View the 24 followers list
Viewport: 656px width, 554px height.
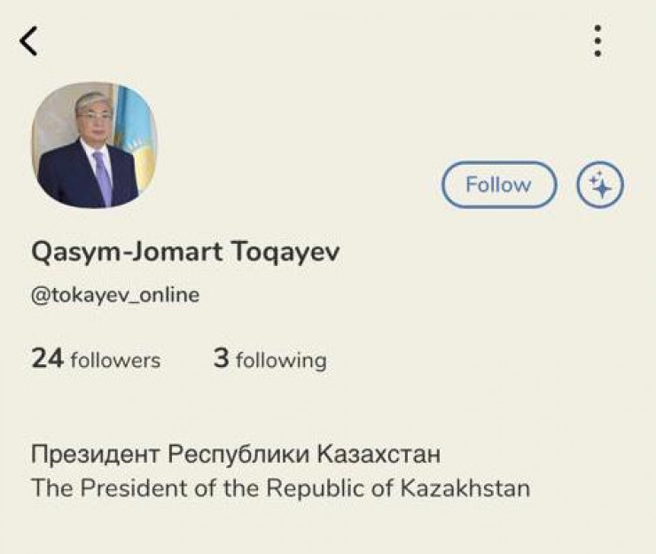96,359
